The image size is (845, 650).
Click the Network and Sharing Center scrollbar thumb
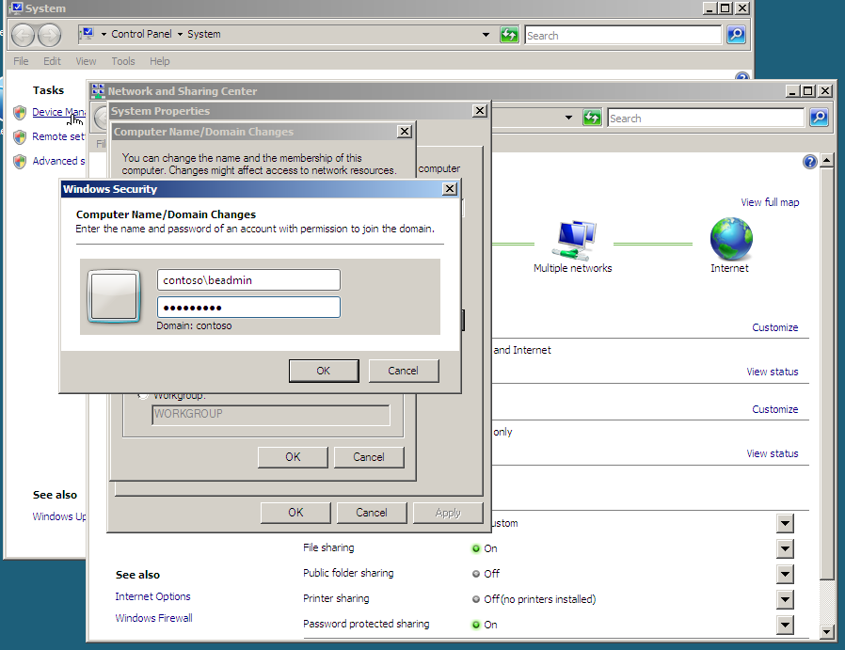[827, 373]
